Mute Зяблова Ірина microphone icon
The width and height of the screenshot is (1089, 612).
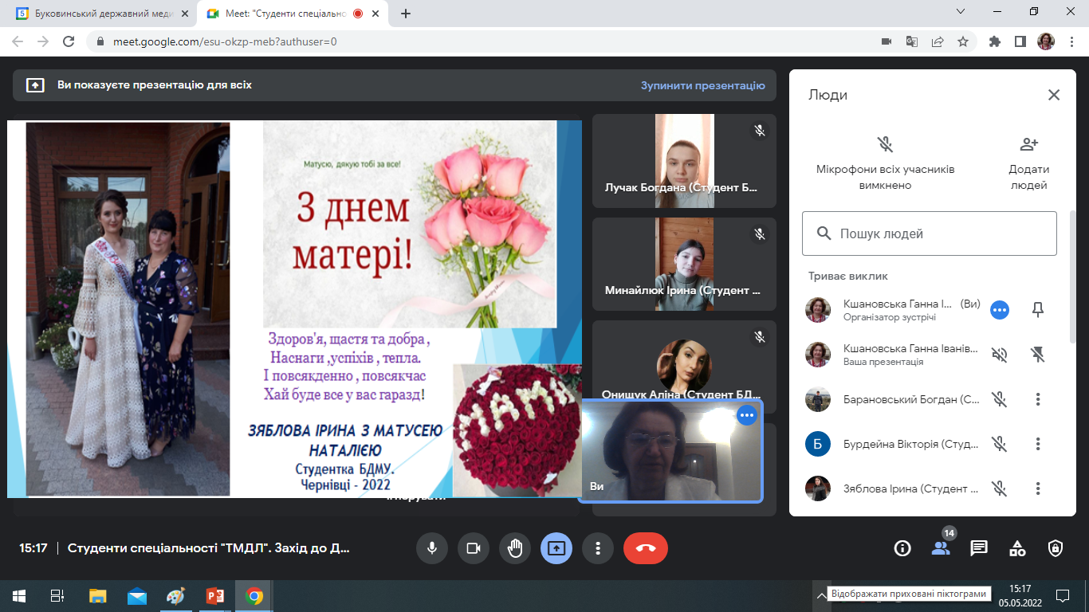[1000, 488]
